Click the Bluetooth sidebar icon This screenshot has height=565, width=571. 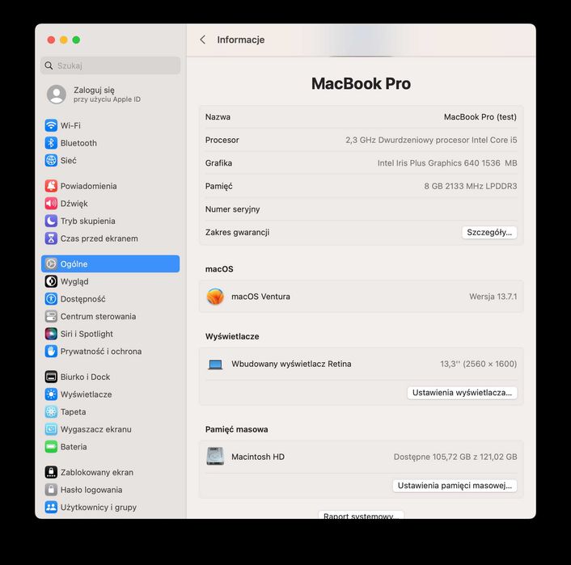51,143
